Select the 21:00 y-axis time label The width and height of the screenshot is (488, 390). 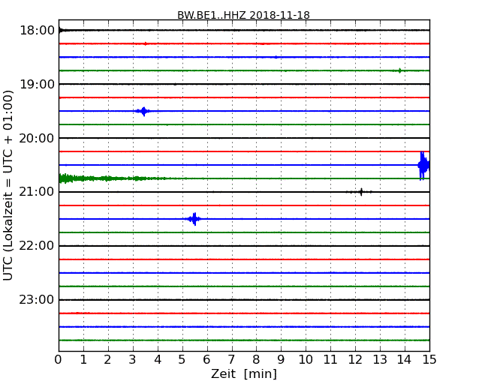pos(37,192)
